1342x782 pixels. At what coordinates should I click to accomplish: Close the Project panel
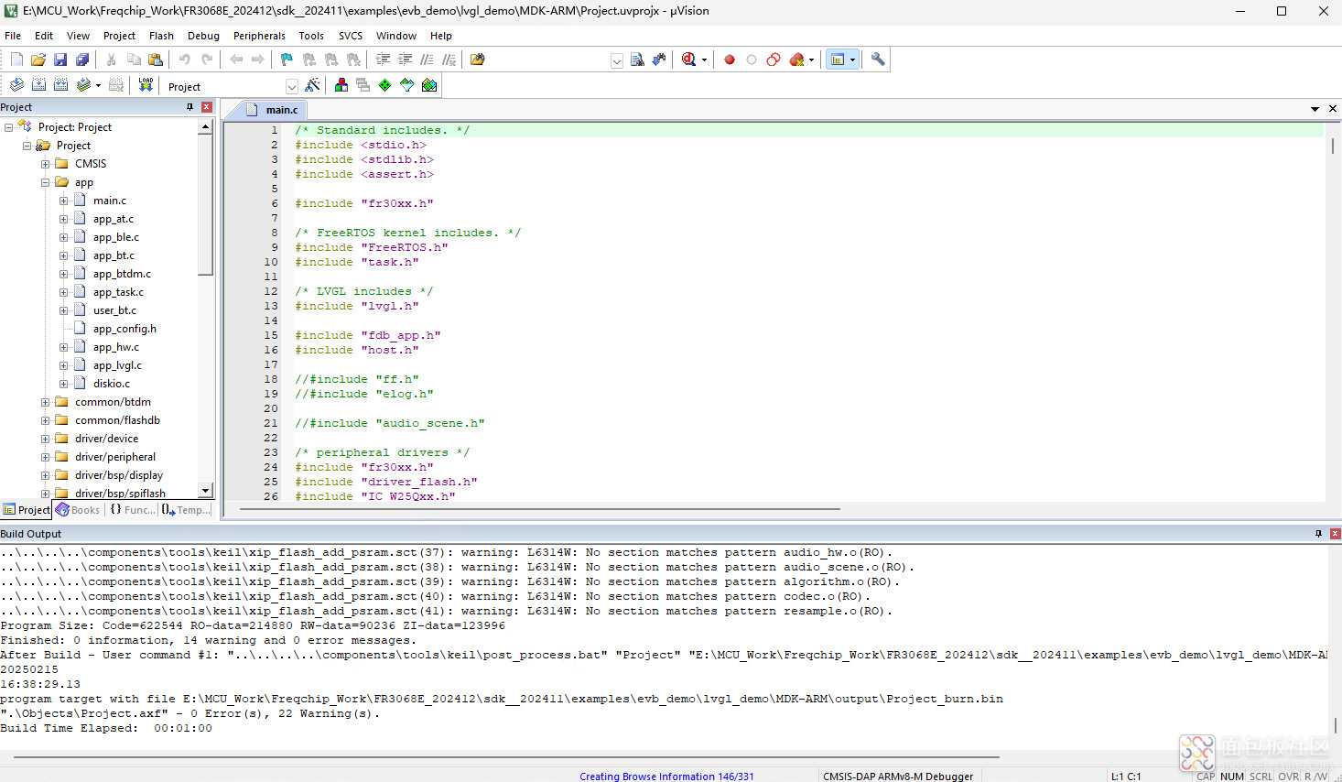(x=207, y=107)
